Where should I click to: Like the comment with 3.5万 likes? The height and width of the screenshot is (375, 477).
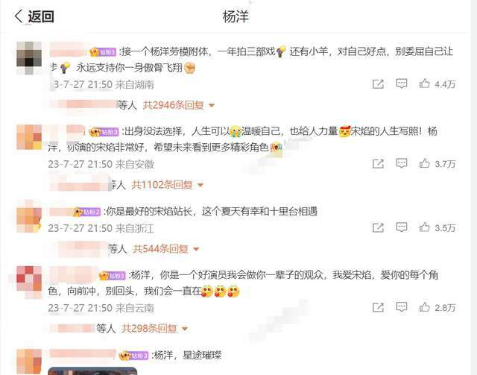pyautogui.click(x=437, y=227)
